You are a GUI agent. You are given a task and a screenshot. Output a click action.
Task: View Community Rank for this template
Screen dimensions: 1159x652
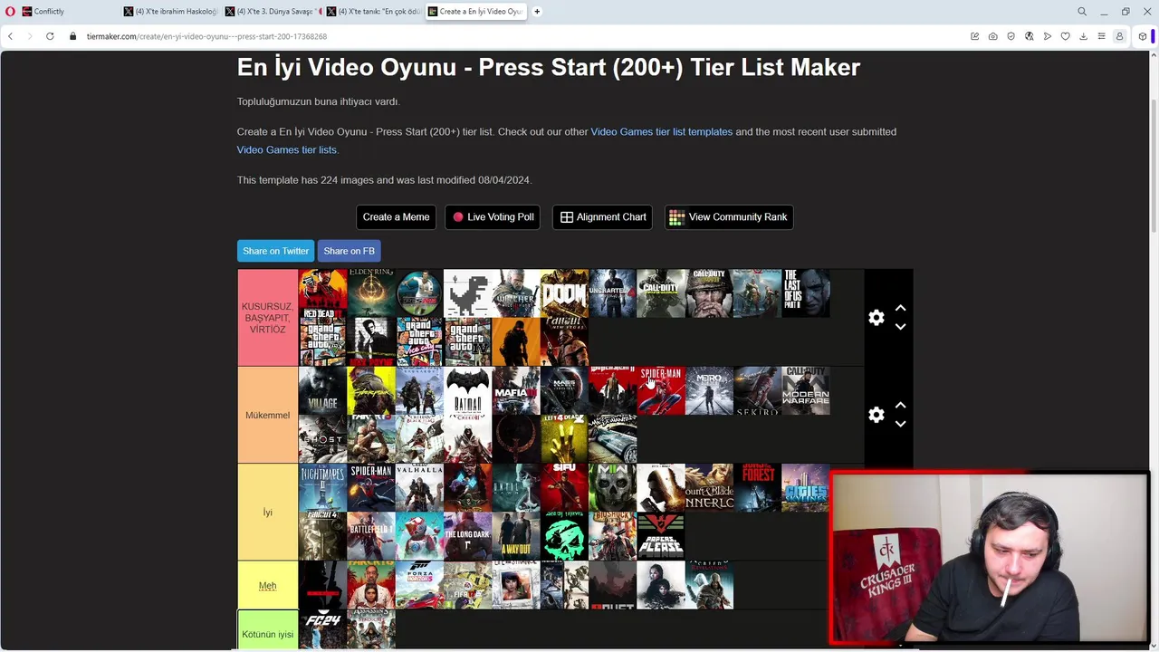(728, 217)
